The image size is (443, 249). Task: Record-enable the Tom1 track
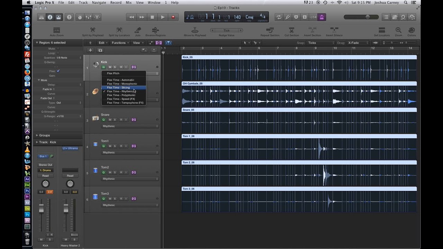point(121,146)
